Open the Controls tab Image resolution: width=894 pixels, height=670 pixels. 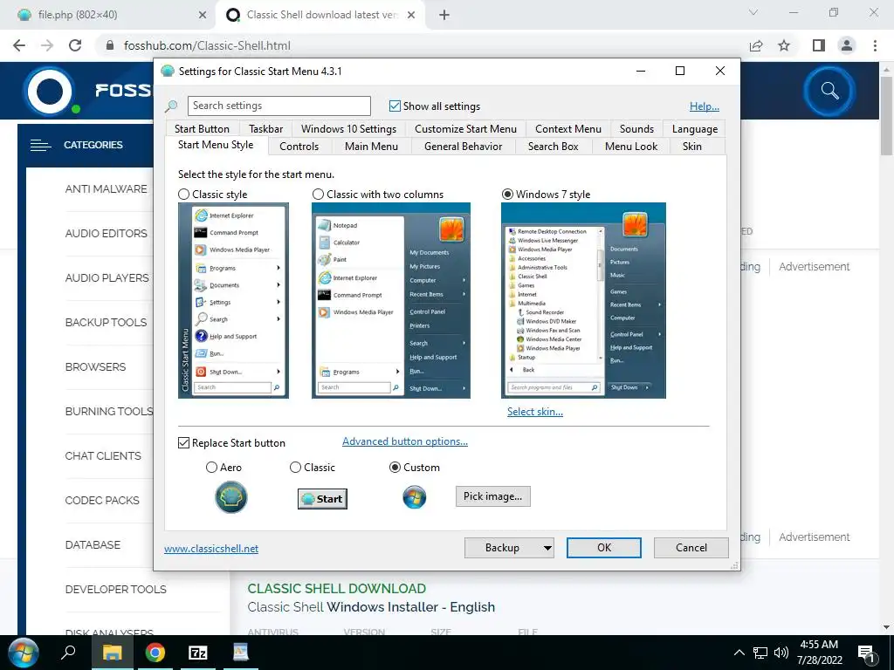tap(299, 147)
